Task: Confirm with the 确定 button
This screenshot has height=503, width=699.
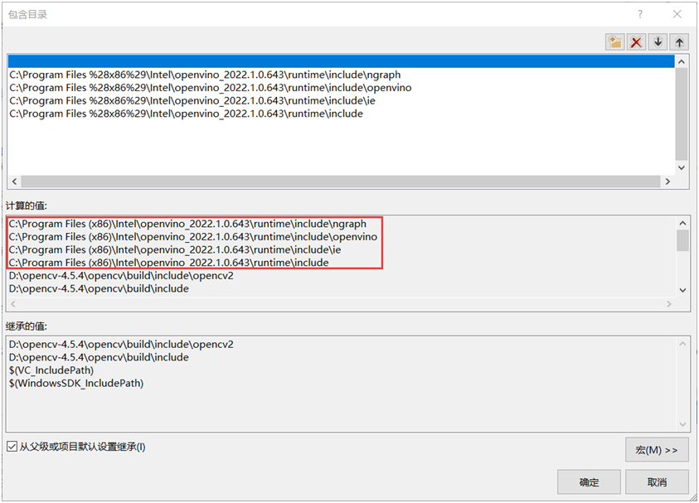Action: (589, 482)
